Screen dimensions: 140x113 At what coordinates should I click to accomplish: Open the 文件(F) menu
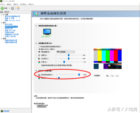(2, 4)
